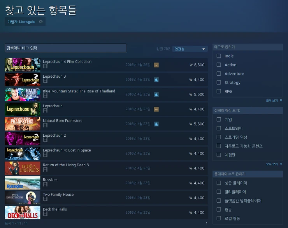Tick the Strategy tag checkbox
This screenshot has width=288, height=228.
(219, 82)
